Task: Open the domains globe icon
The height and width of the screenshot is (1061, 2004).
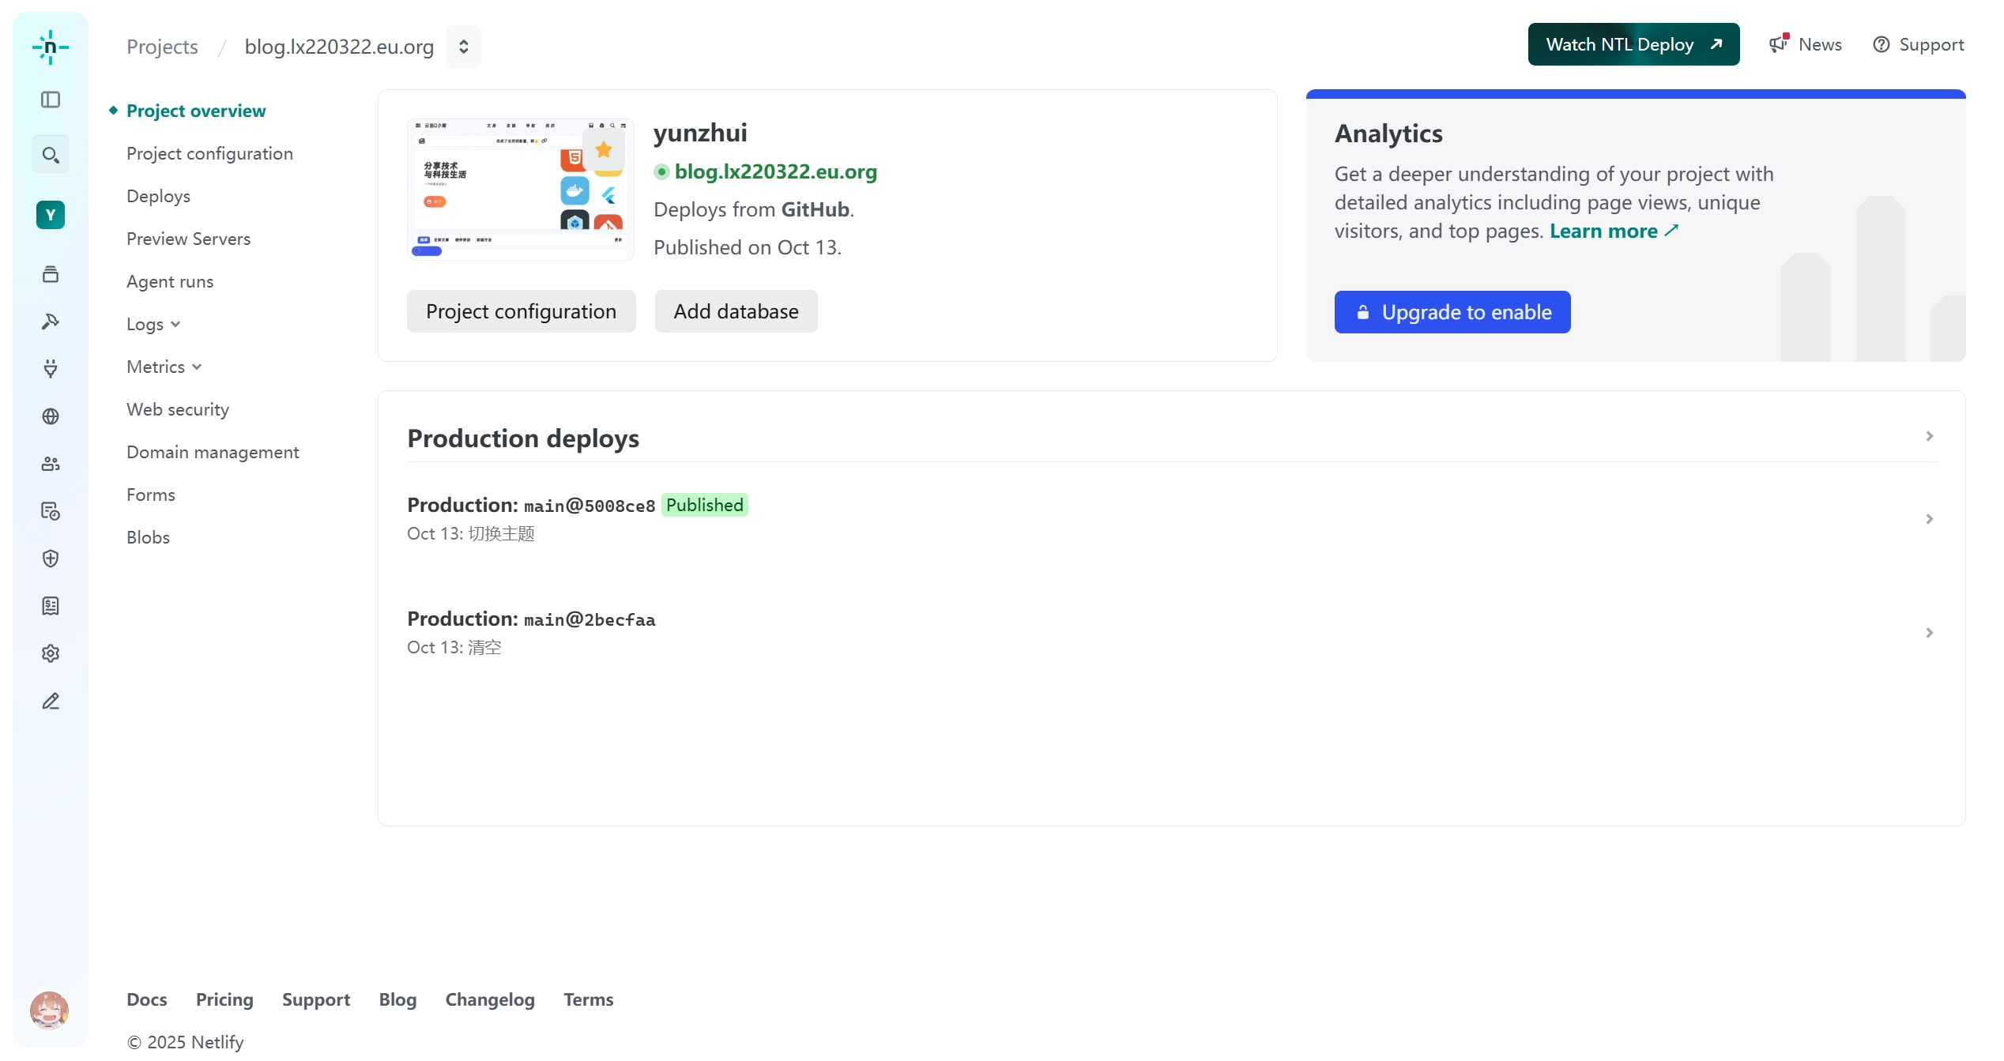Action: [x=51, y=416]
